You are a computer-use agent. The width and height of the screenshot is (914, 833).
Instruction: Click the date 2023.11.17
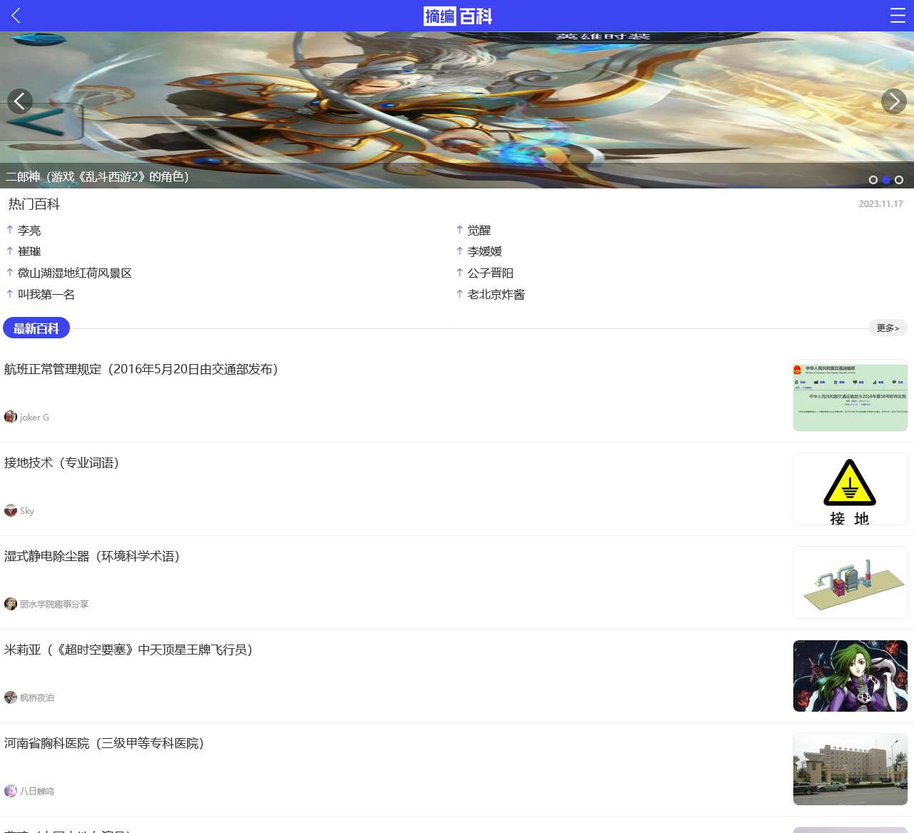(x=881, y=204)
